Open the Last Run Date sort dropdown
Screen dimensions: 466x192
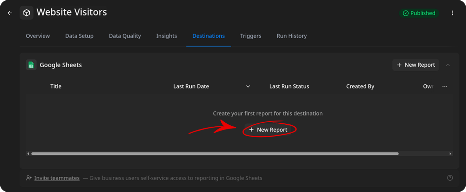click(248, 86)
